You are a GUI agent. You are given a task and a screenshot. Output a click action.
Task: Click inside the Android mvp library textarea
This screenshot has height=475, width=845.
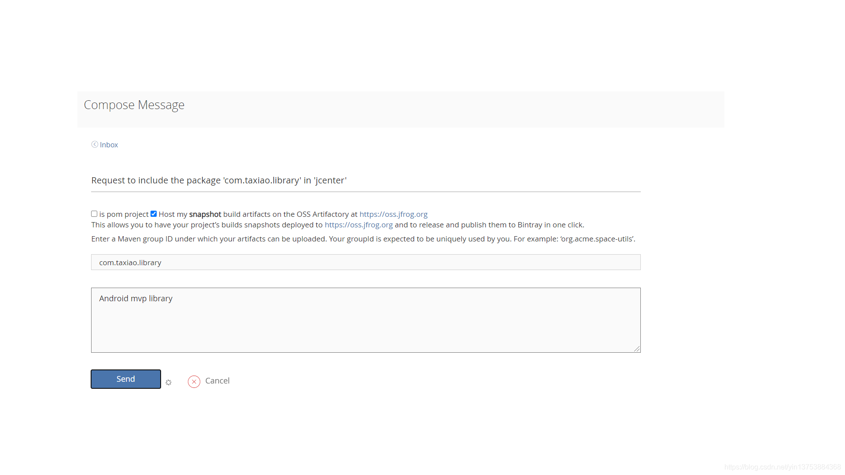(x=365, y=320)
